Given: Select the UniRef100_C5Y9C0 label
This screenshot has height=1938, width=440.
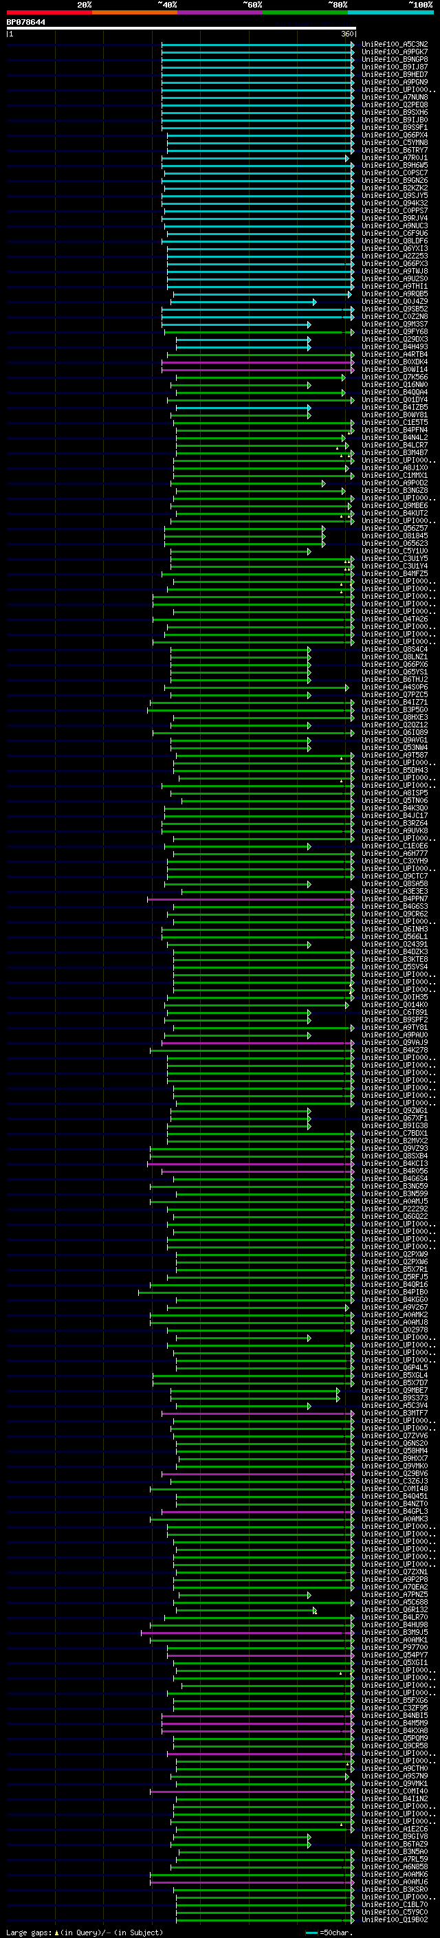Looking at the screenshot, I should tap(395, 1912).
